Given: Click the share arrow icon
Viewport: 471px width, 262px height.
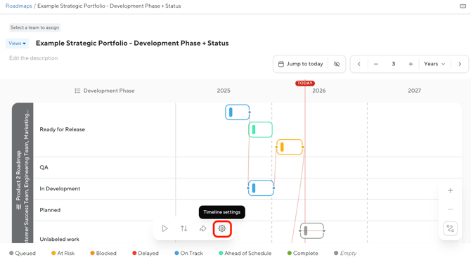Looking at the screenshot, I should (202, 229).
